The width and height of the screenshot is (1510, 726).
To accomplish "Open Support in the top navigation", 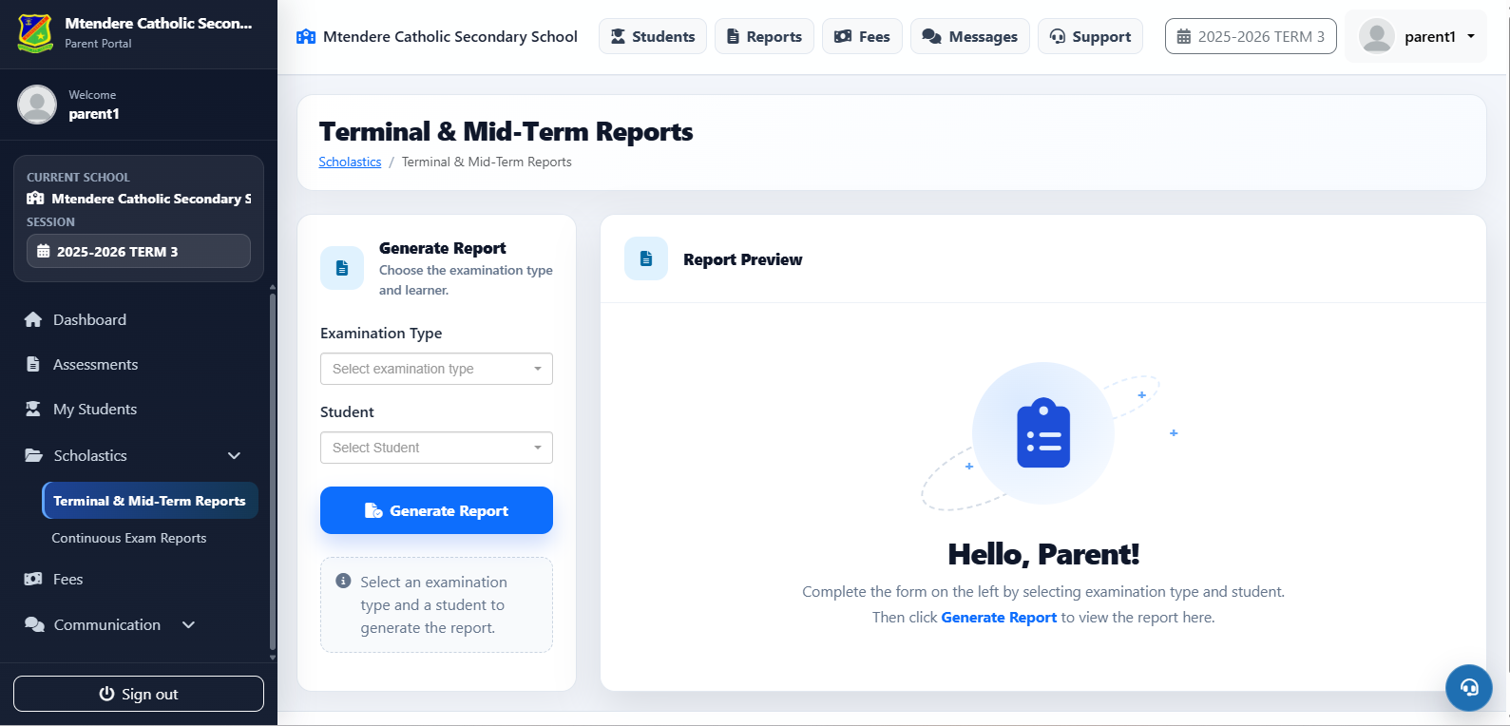I will [x=1090, y=36].
